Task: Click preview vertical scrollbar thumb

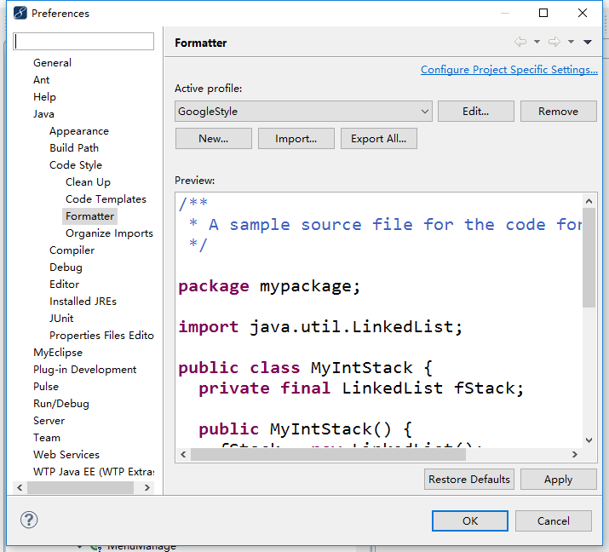Action: (589, 257)
